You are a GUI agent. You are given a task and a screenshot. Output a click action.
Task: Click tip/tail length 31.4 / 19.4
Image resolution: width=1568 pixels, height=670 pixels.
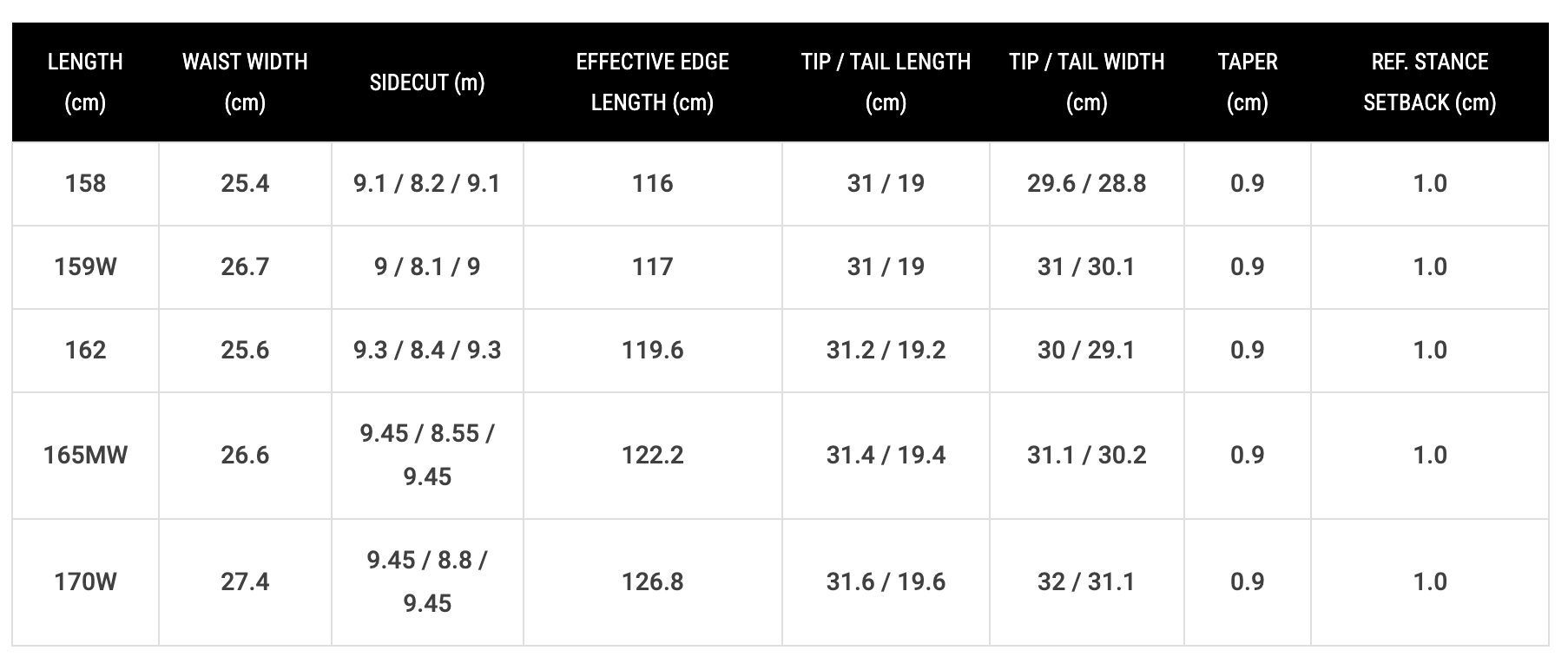pos(886,455)
